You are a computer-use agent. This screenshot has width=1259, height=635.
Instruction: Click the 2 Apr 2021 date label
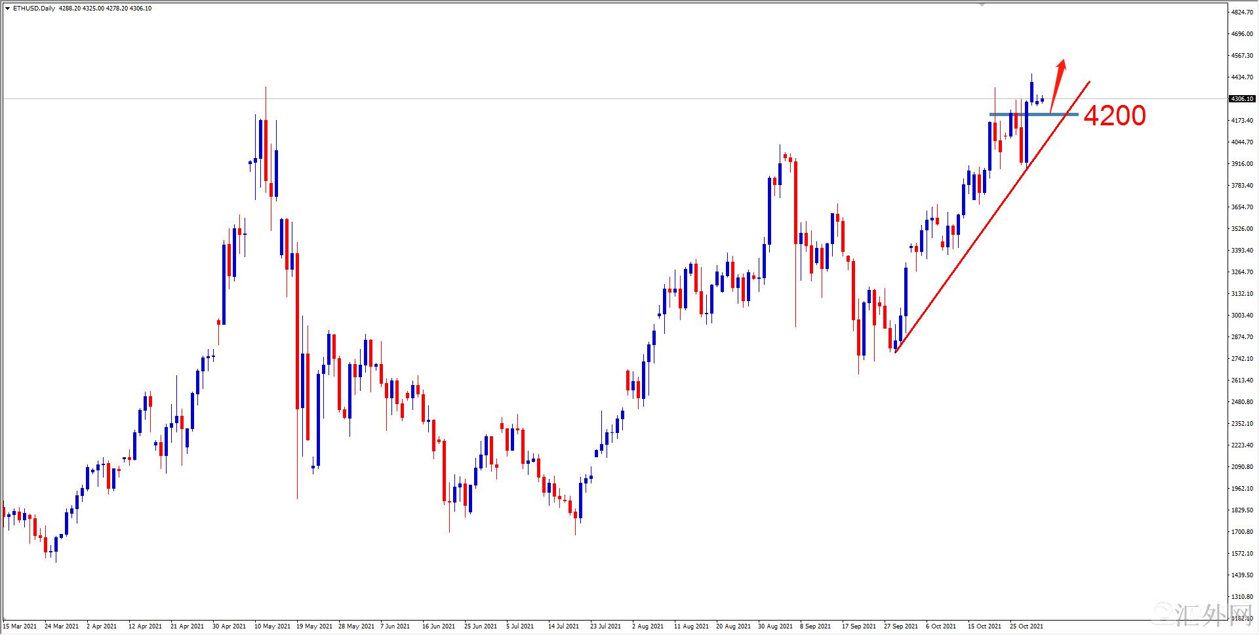pos(102,626)
